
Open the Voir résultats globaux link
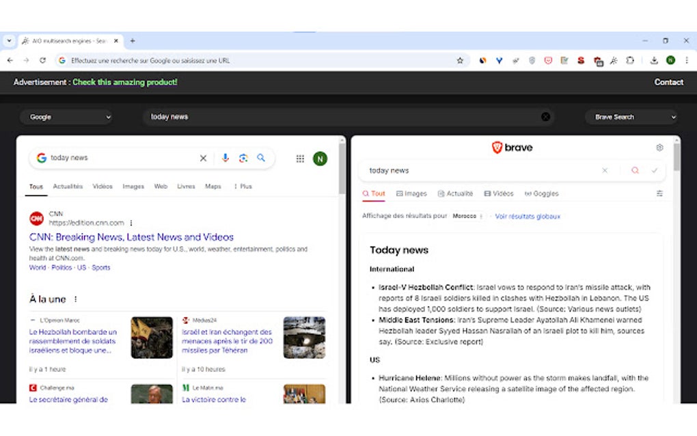527,216
